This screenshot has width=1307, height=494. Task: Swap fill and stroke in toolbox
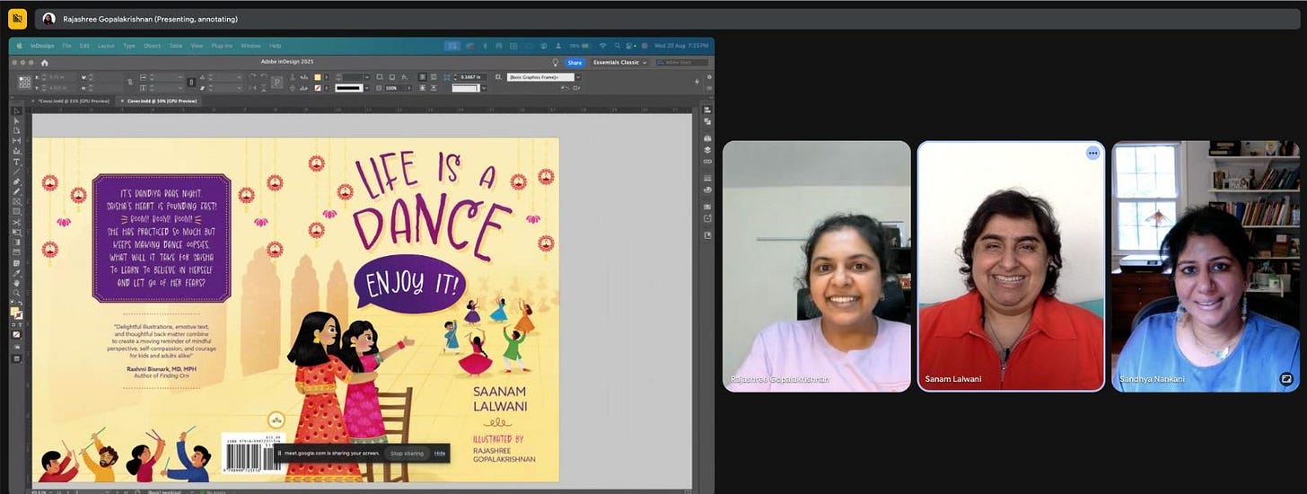pyautogui.click(x=22, y=304)
